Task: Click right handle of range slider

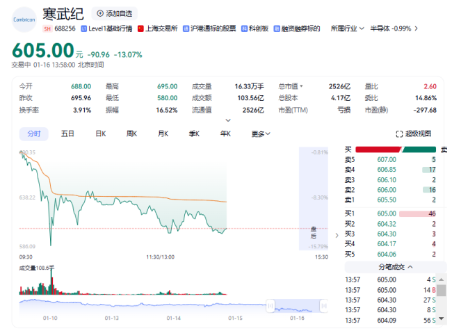Action: coord(324,306)
